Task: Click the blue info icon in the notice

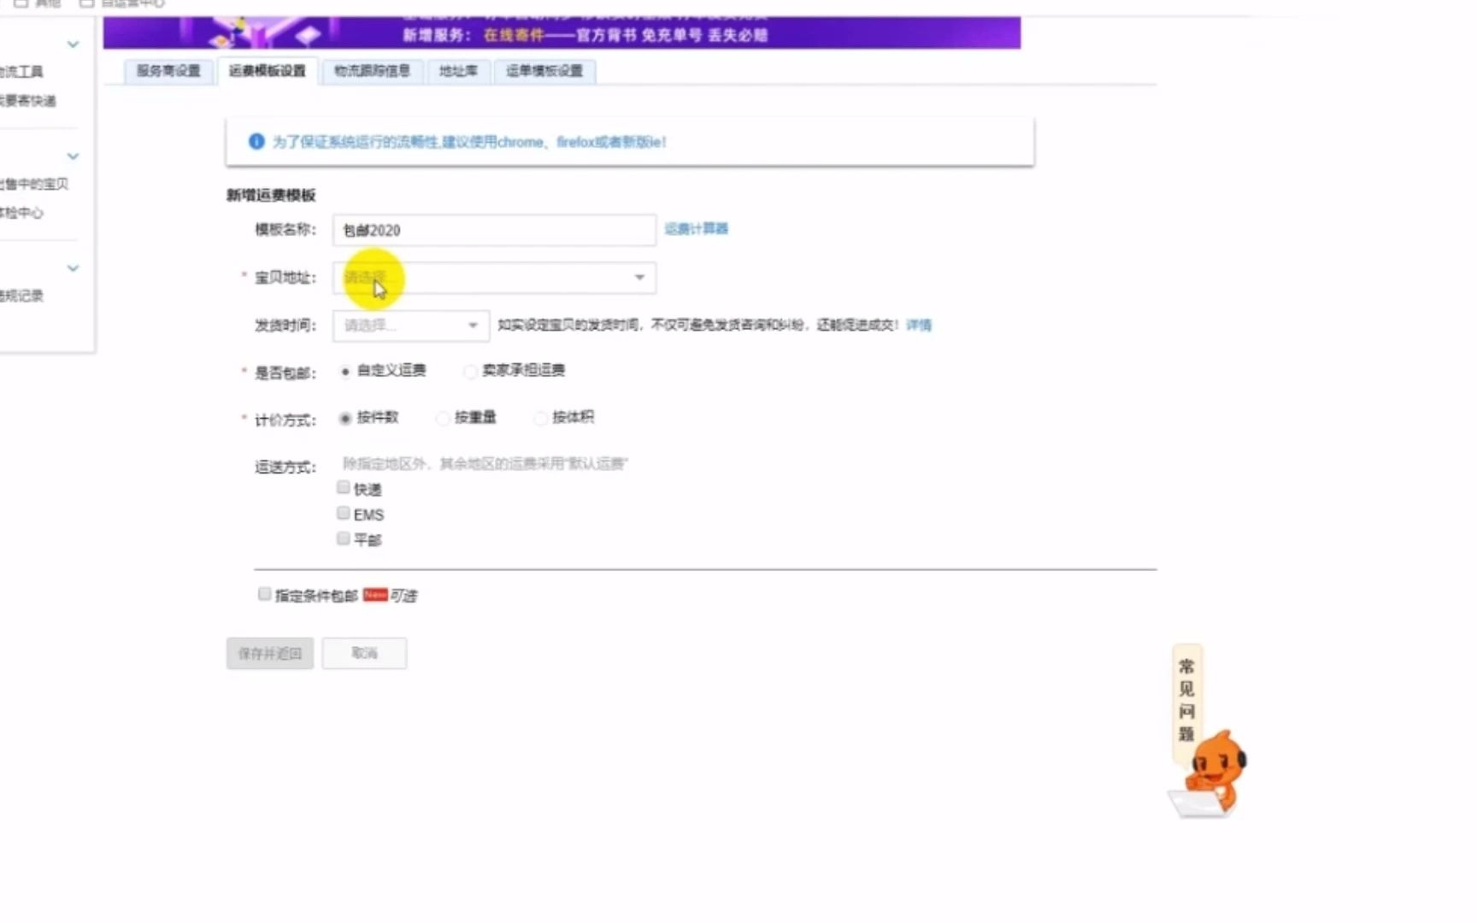Action: point(256,142)
